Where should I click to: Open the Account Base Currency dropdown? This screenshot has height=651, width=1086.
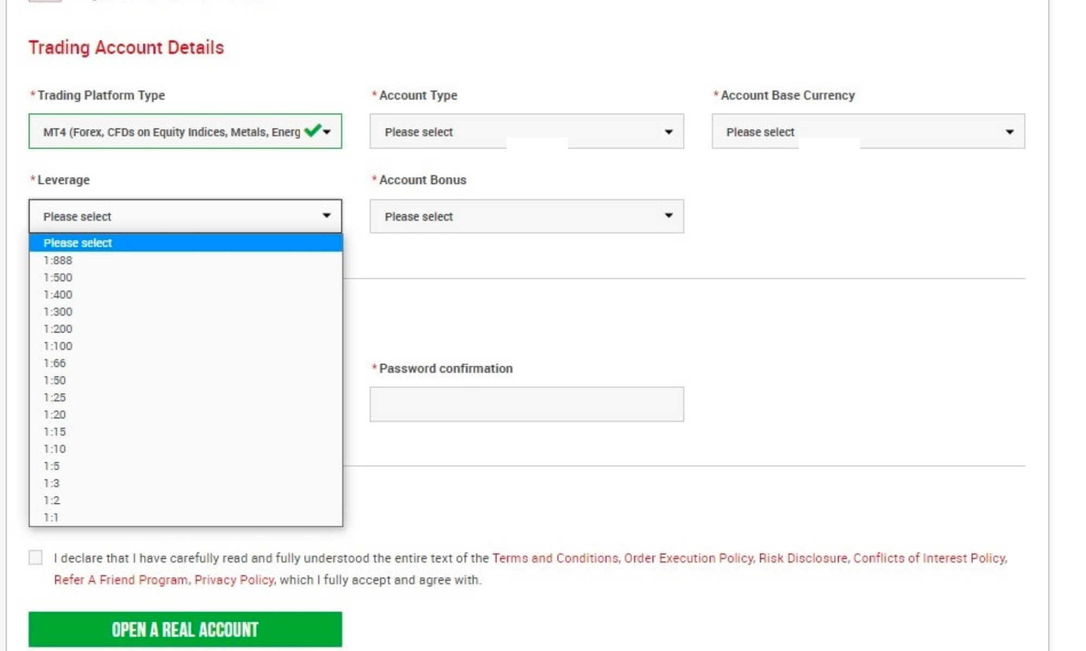[x=868, y=131]
